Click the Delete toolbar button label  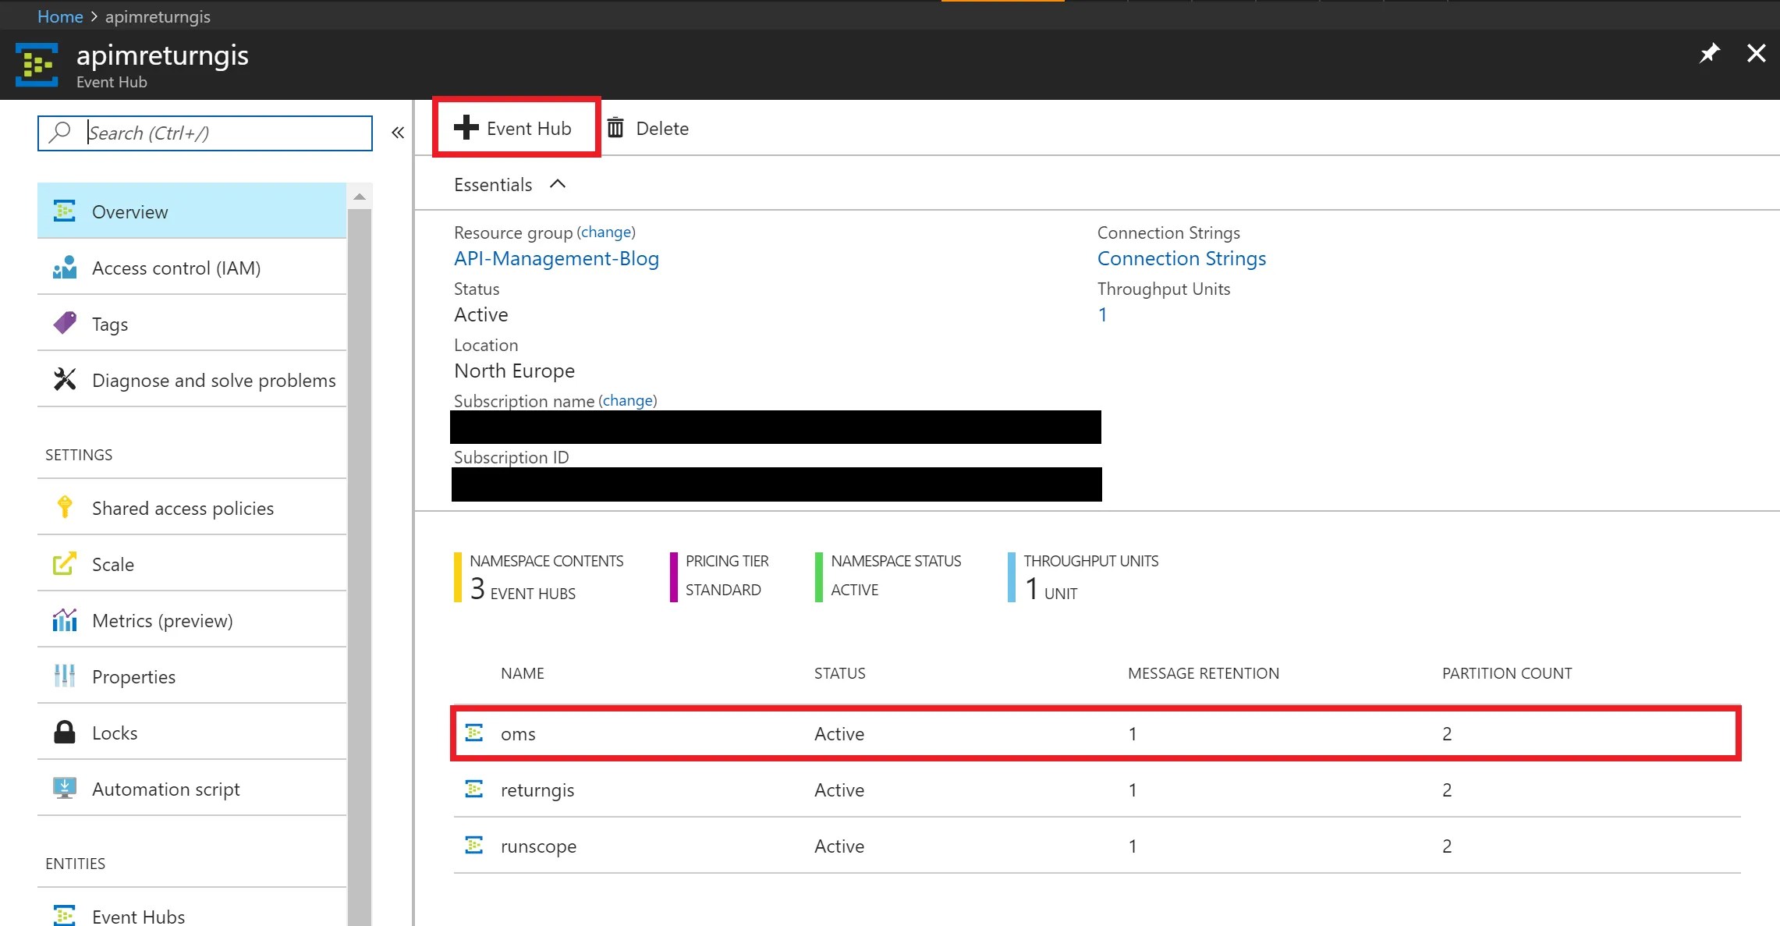point(662,128)
